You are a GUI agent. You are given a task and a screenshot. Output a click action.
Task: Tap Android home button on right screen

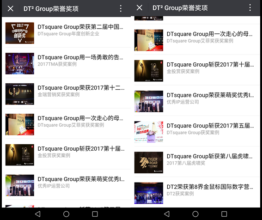[x=195, y=214]
